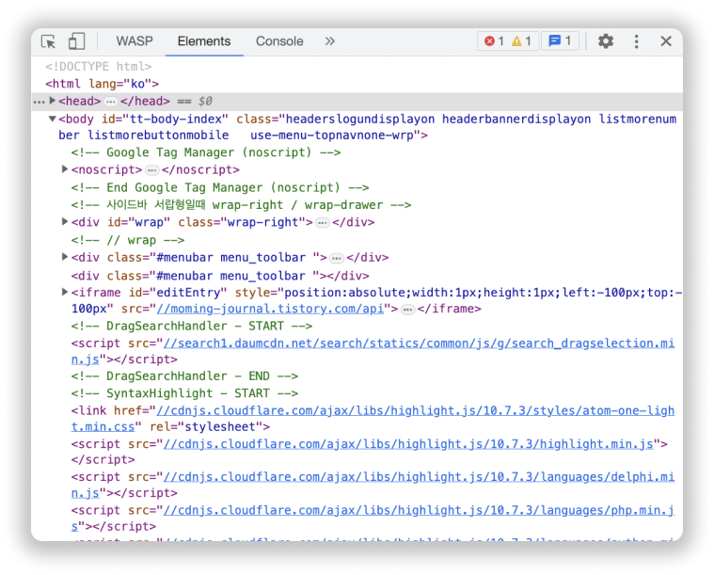Expand the head element triangle
Image resolution: width=714 pixels, height=575 pixels.
tap(53, 101)
